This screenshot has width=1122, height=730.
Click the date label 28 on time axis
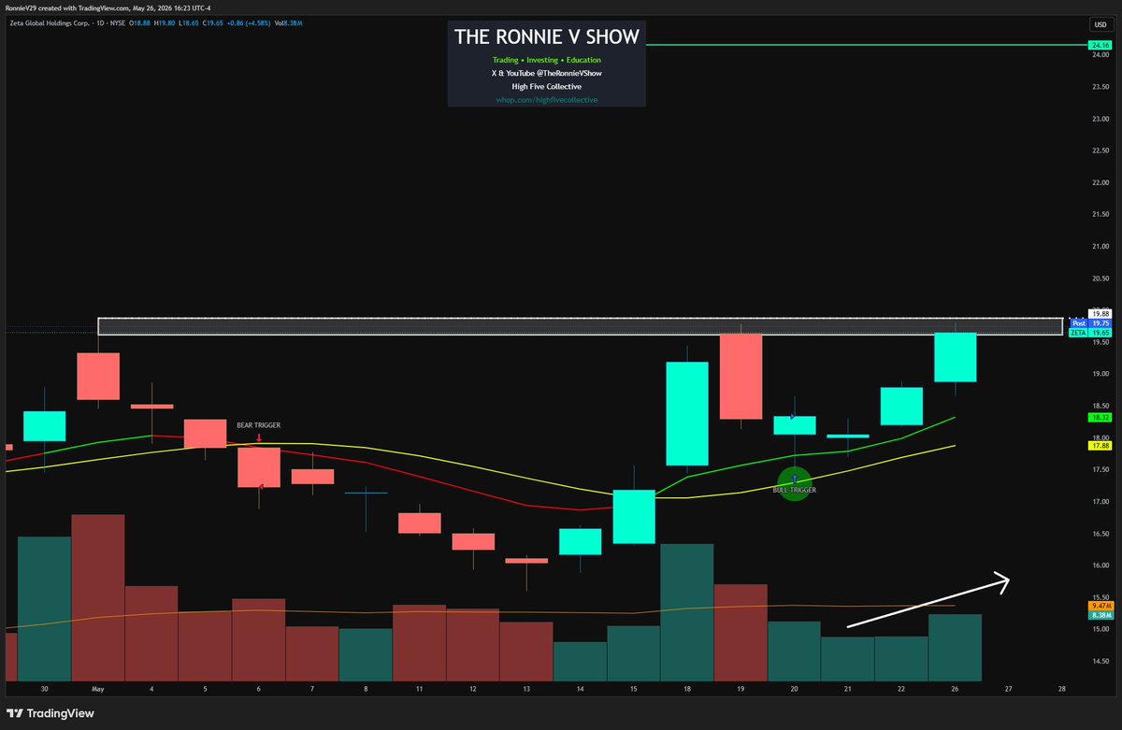click(x=1062, y=688)
